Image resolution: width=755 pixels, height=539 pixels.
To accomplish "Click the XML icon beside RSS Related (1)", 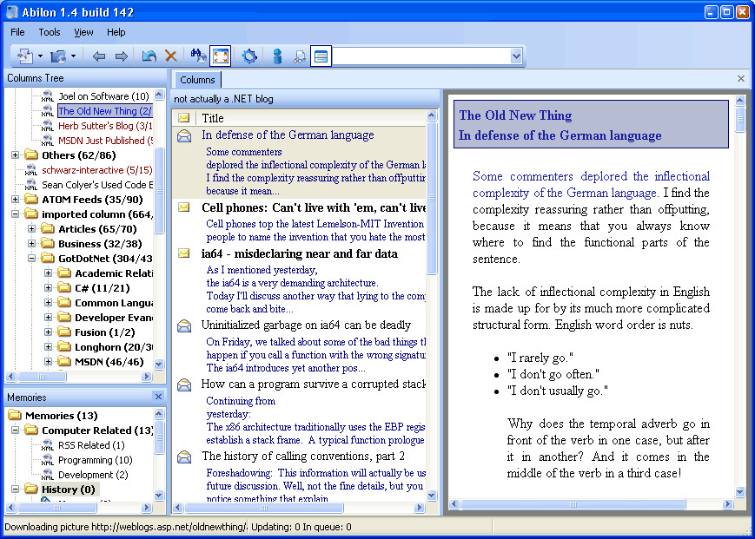I will [x=47, y=445].
